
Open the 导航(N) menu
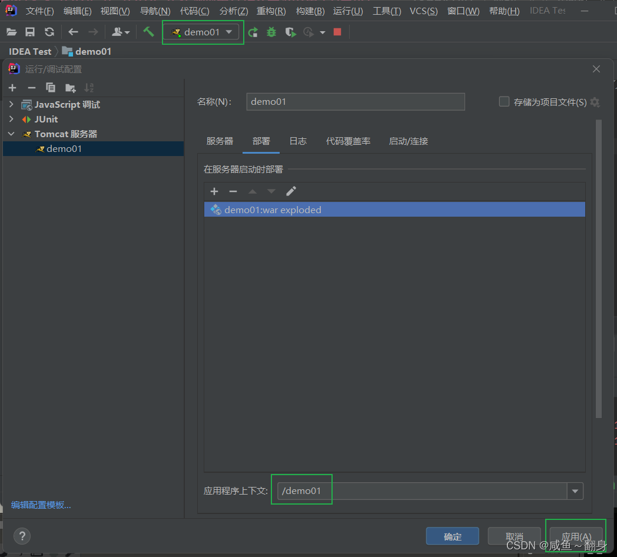[x=155, y=11]
